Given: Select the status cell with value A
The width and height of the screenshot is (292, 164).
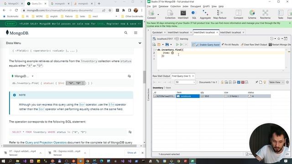Looking at the screenshot, I should [259, 96].
